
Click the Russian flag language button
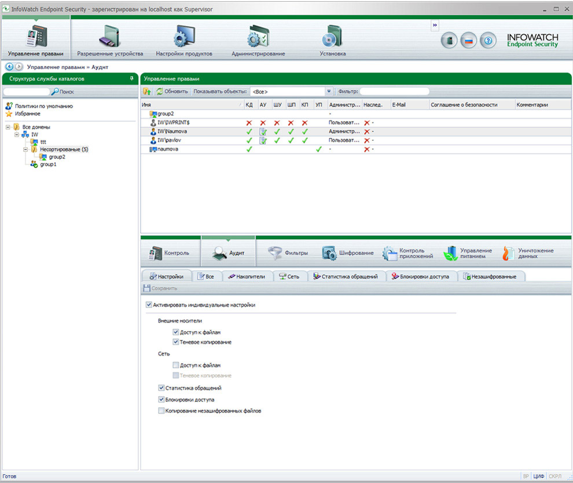tap(468, 40)
